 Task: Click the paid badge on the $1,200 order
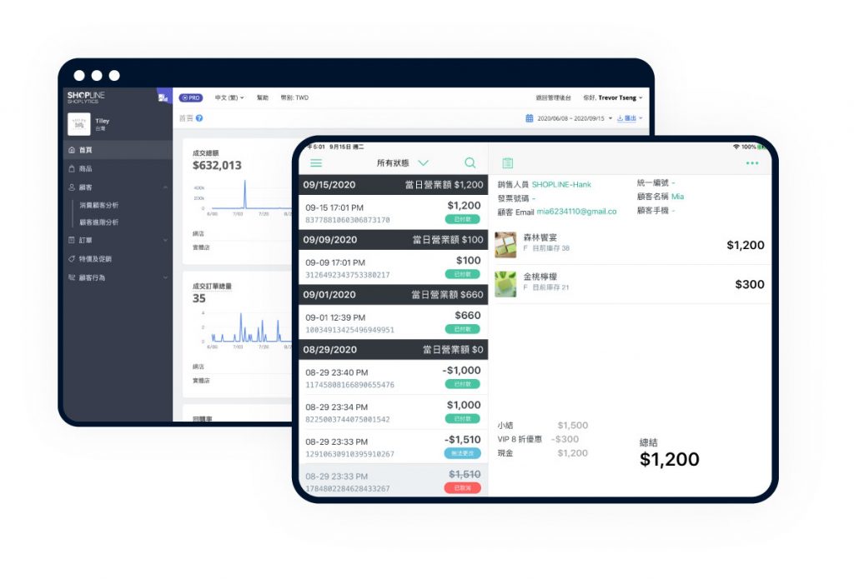point(462,219)
